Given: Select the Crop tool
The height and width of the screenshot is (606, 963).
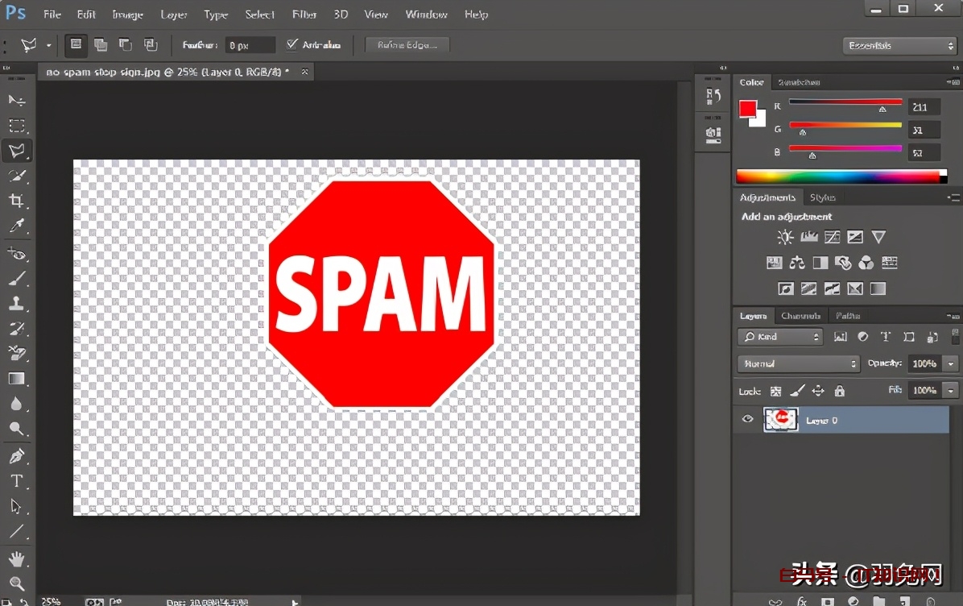Looking at the screenshot, I should click(x=16, y=201).
